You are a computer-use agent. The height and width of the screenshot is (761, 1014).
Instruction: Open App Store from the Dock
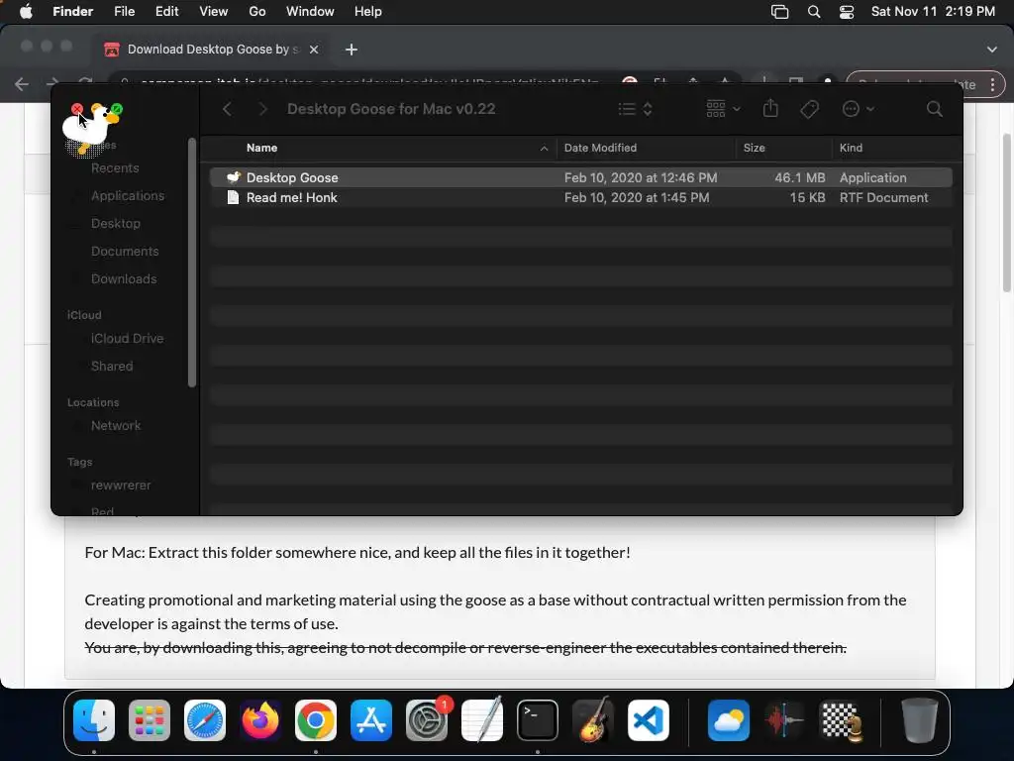click(371, 720)
